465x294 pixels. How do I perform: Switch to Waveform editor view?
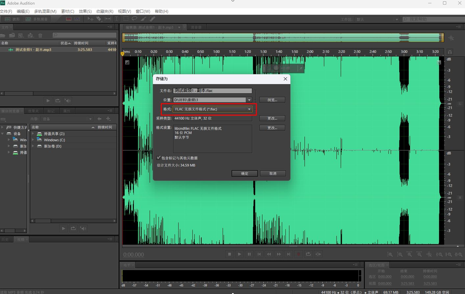12,19
